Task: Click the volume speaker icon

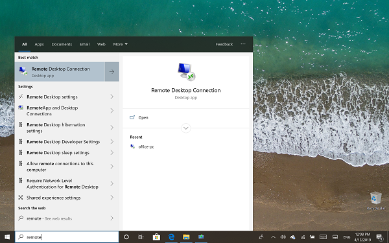Action: [283, 237]
